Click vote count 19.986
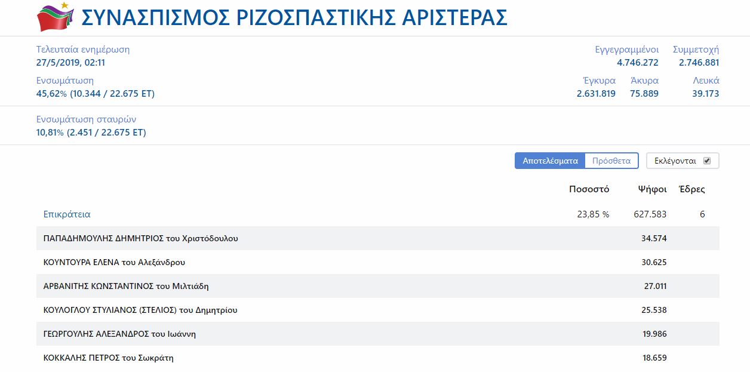750x372 pixels. (x=654, y=334)
